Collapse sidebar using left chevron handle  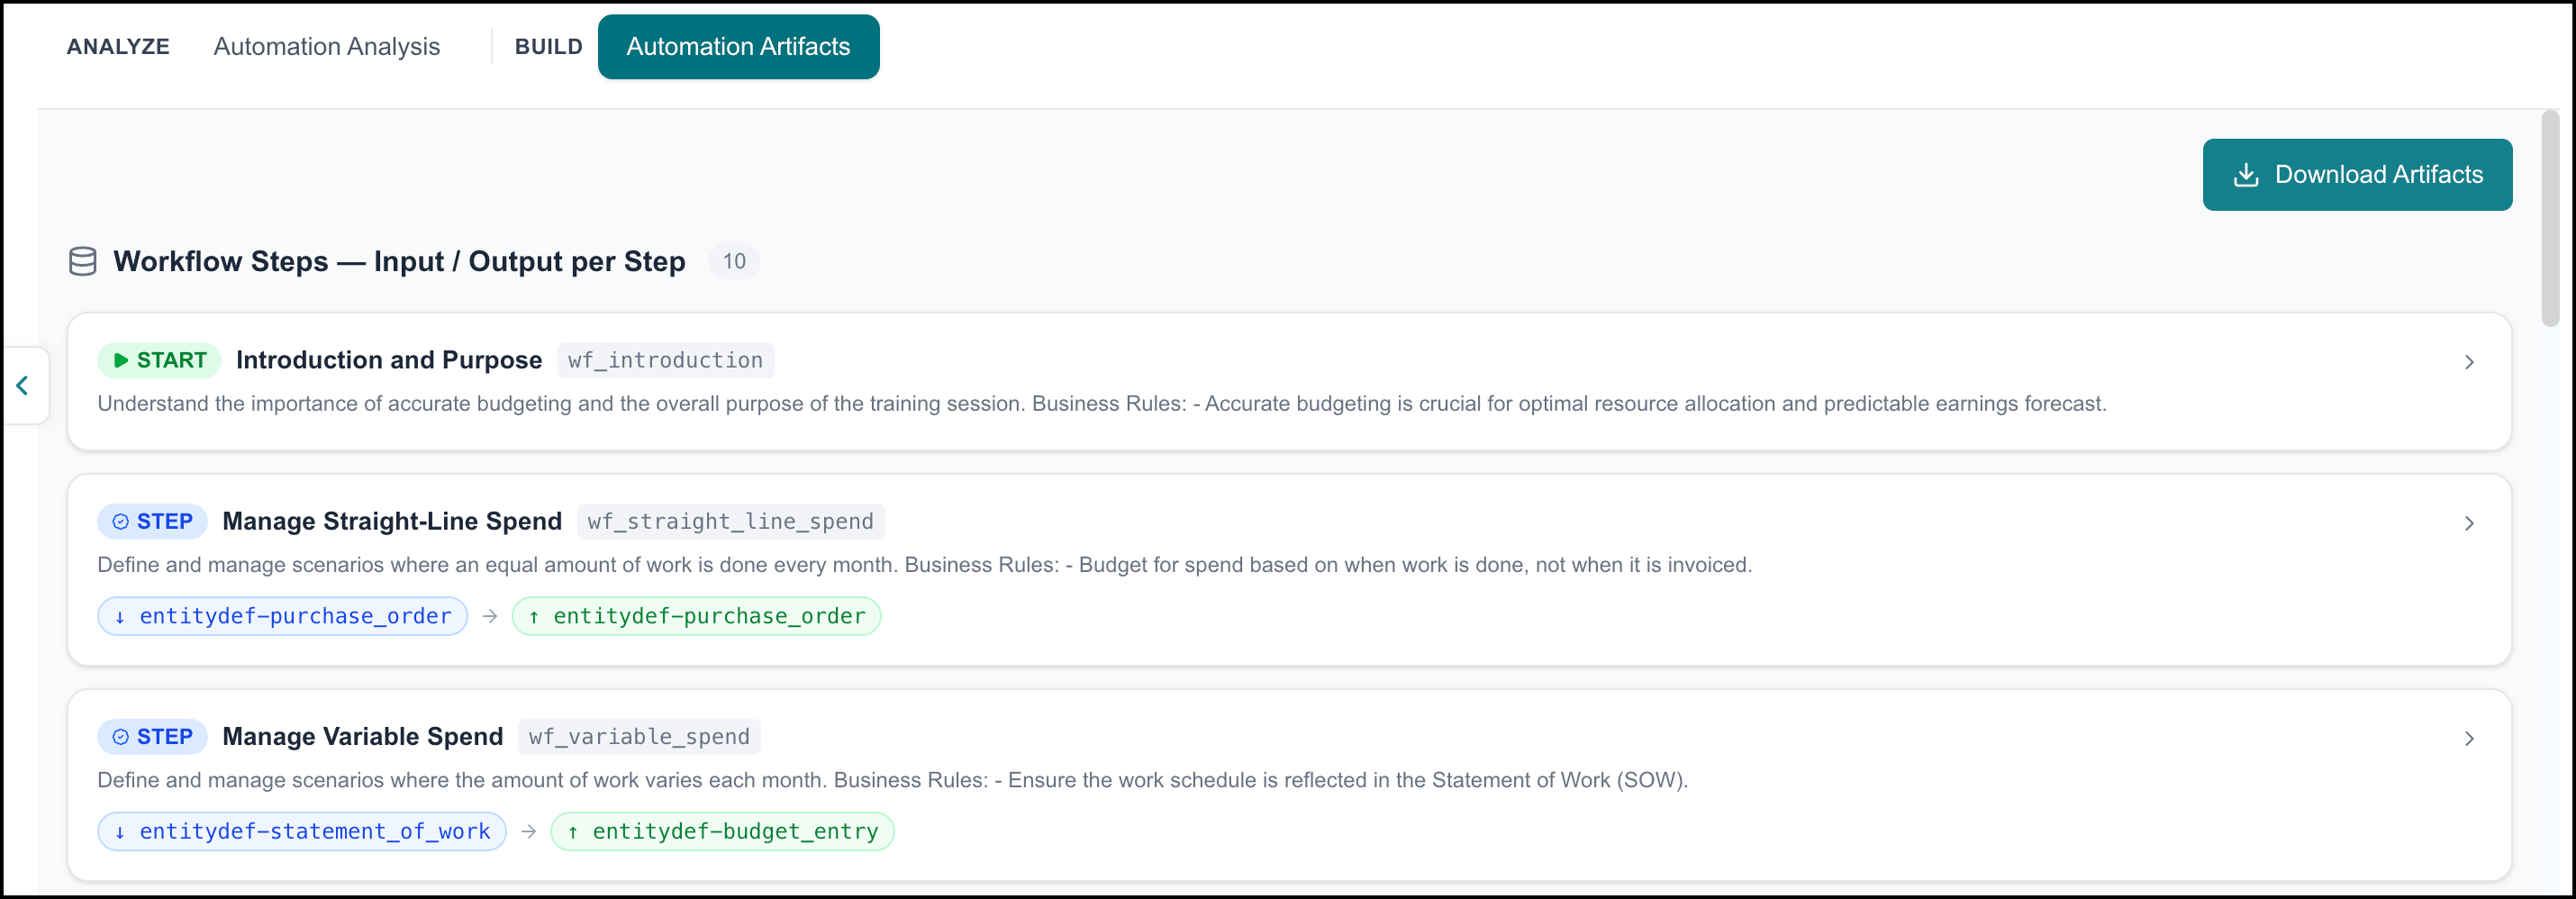22,385
